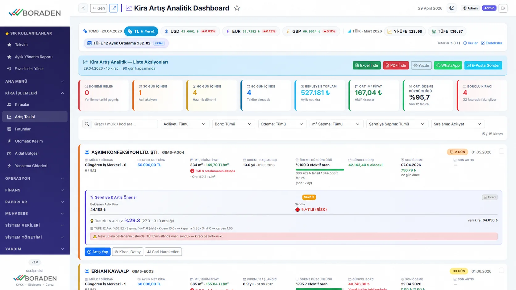The height and width of the screenshot is (290, 516).
Task: Go to Kiracılar sidebar item
Action: tap(35, 104)
